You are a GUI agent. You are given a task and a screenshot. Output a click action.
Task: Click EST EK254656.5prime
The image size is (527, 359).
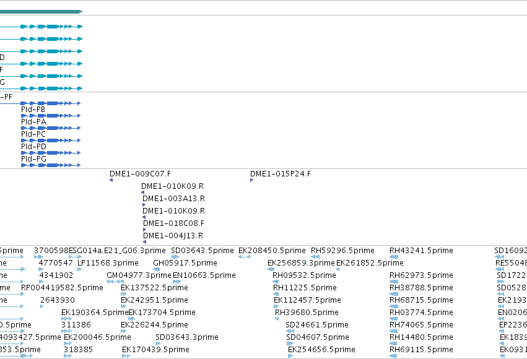(x=321, y=350)
